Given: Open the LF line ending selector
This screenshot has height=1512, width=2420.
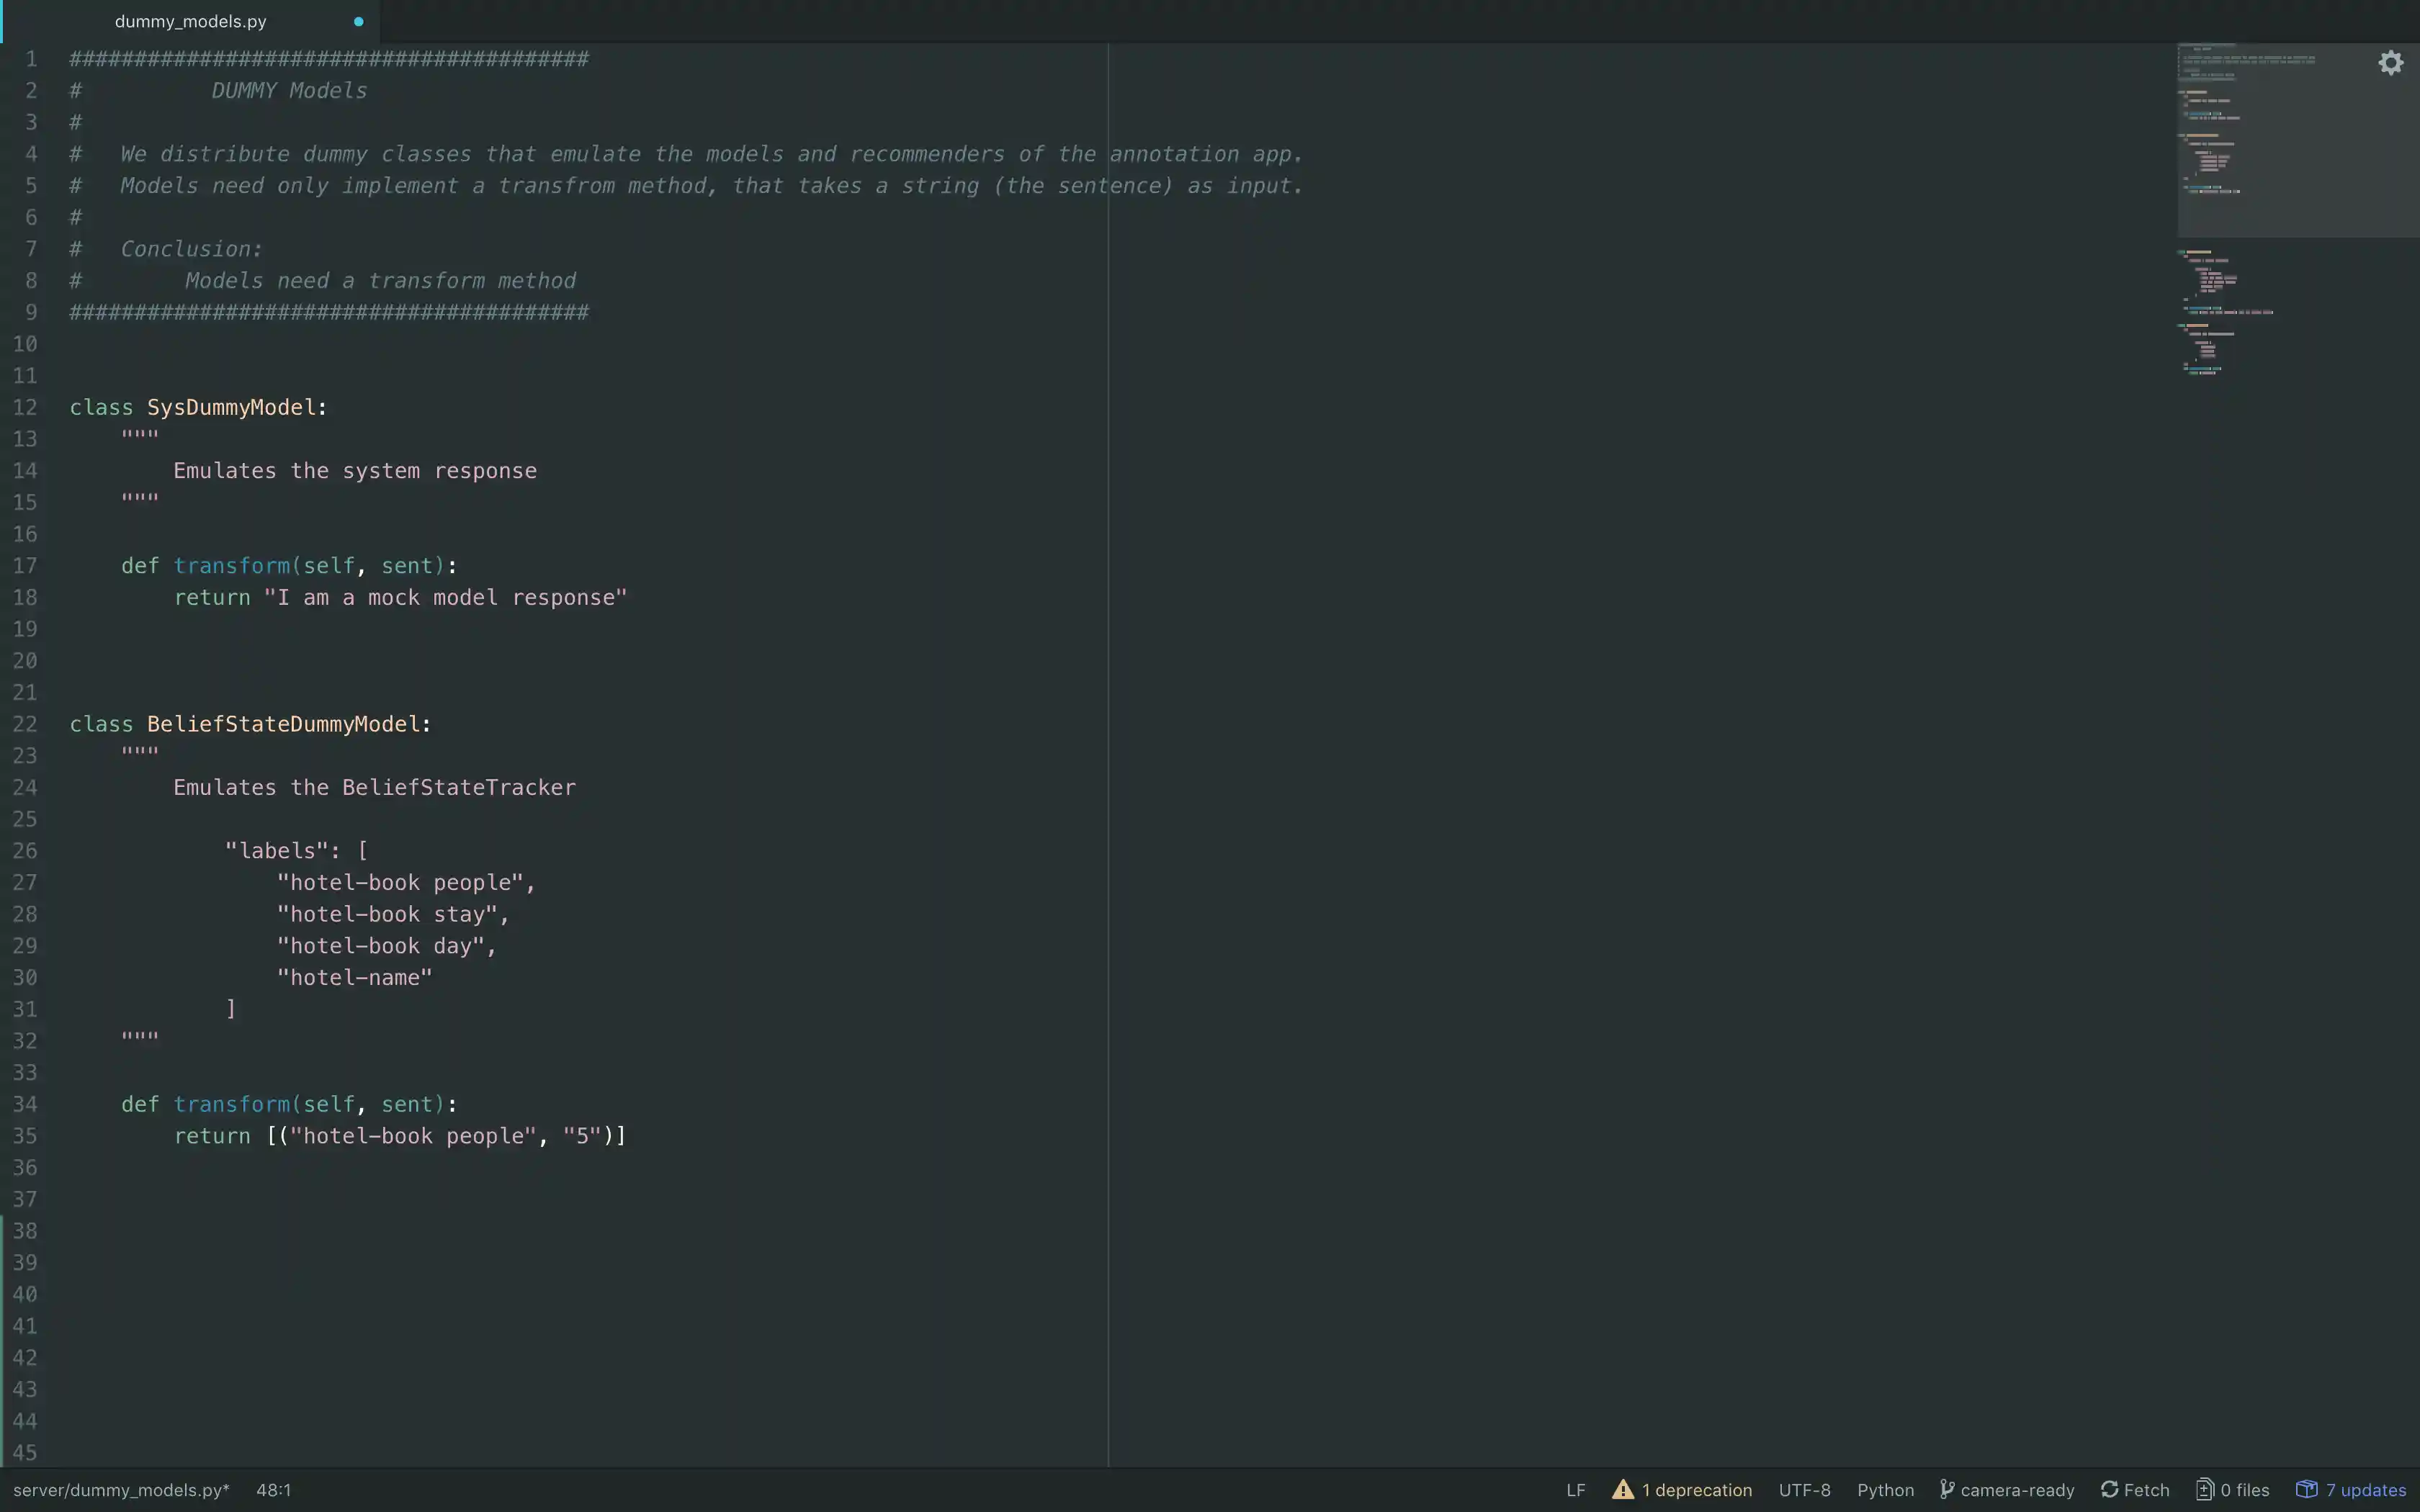Looking at the screenshot, I should point(1575,1490).
